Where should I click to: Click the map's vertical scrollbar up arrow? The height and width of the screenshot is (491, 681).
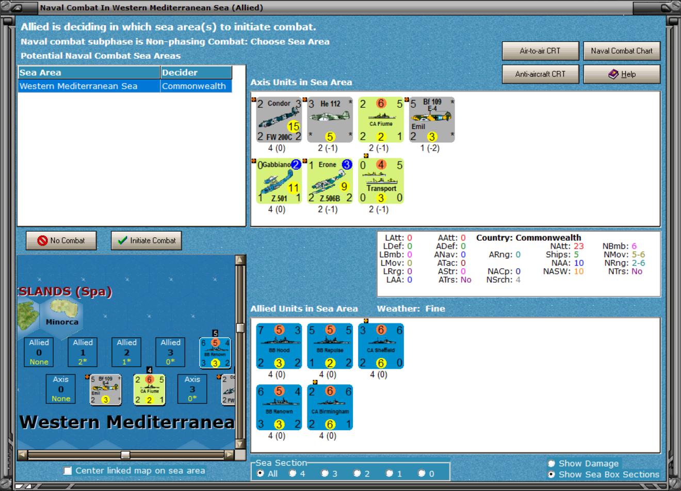[x=240, y=260]
